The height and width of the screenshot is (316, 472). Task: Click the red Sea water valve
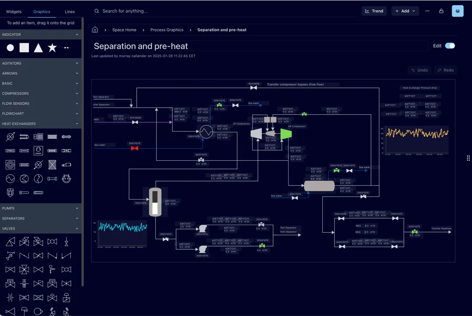[x=135, y=148]
